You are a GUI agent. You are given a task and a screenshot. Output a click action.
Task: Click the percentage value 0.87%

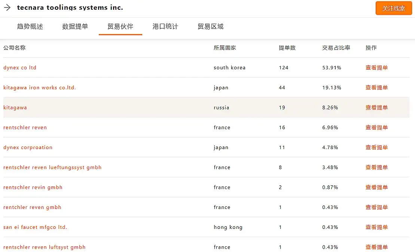(x=330, y=188)
